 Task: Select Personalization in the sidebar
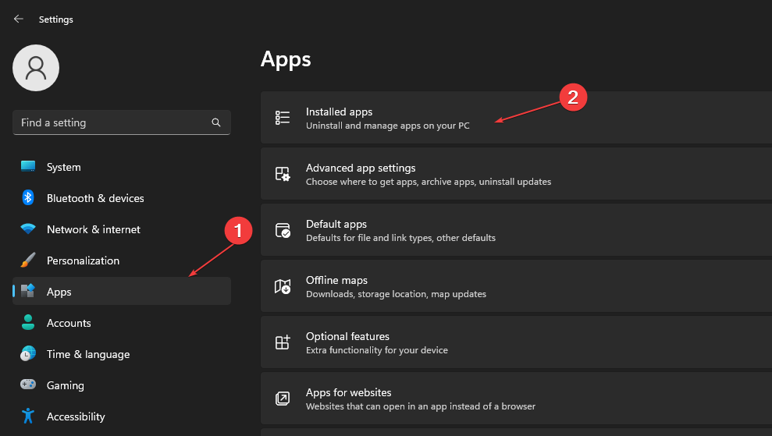coord(122,261)
